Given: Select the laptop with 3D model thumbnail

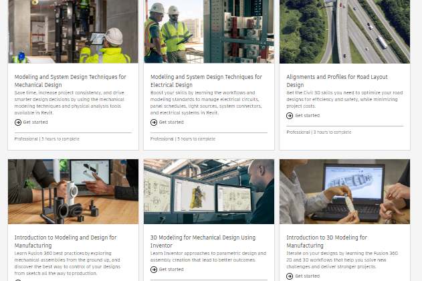Looking at the screenshot, I should click(345, 191).
